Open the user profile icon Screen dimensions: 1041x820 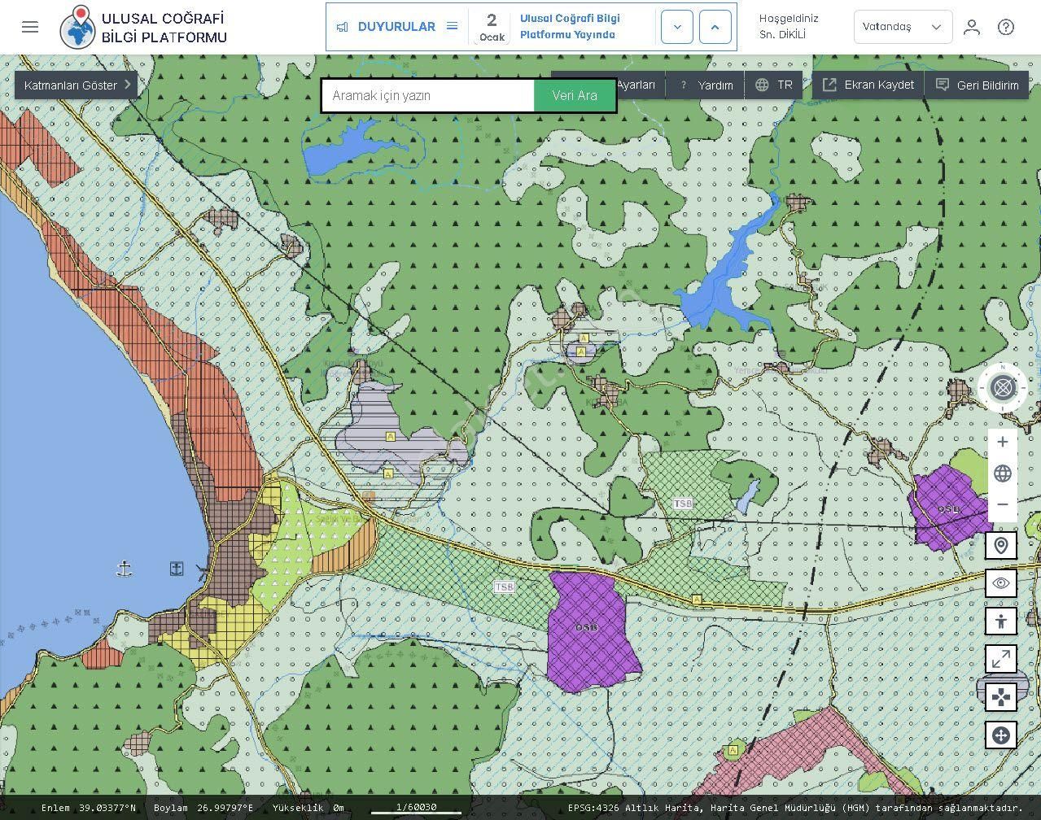(971, 27)
